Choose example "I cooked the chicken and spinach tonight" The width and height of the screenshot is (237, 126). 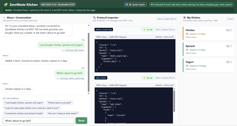[24, 113]
